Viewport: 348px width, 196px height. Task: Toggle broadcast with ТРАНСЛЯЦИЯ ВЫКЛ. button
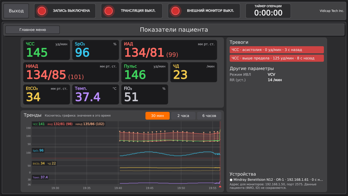132,11
